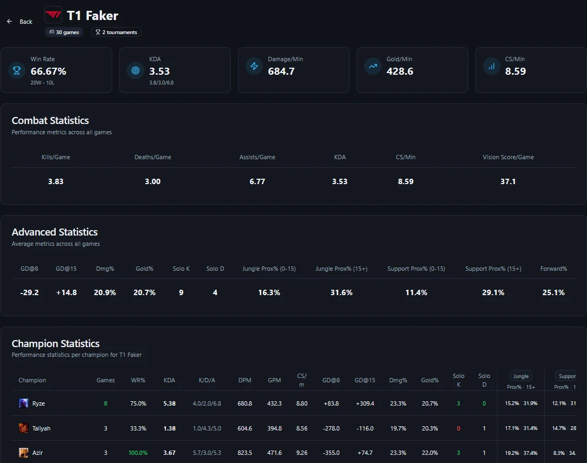The height and width of the screenshot is (463, 587).
Task: Click the Support Prox% (0-15) value 11.4%
Action: pos(416,292)
